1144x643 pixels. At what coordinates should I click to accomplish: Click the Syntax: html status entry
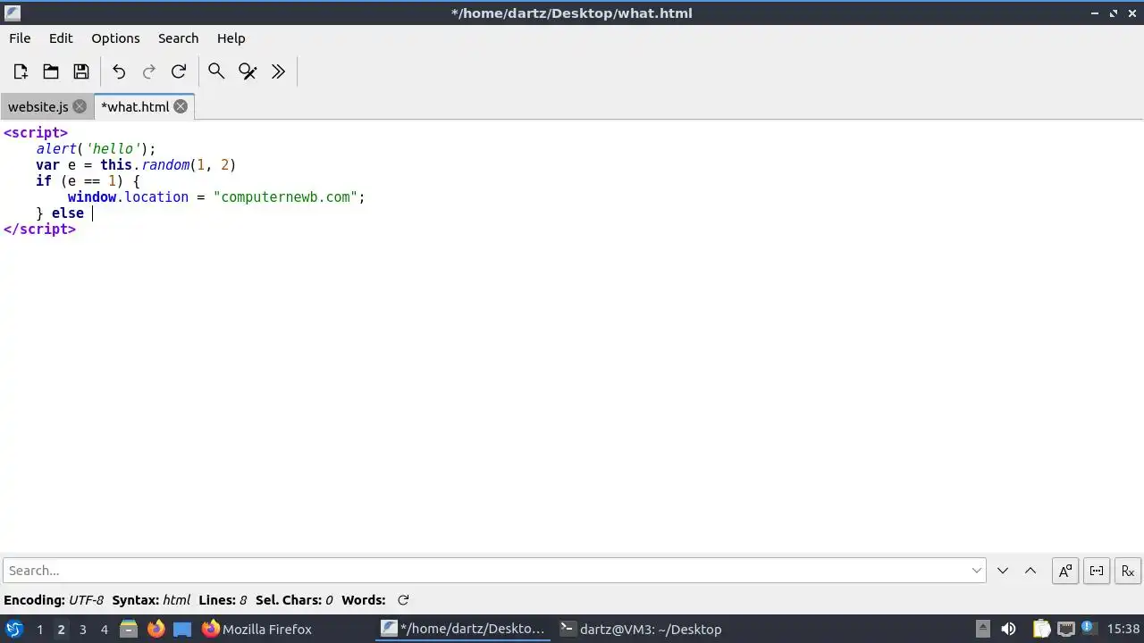tap(151, 600)
